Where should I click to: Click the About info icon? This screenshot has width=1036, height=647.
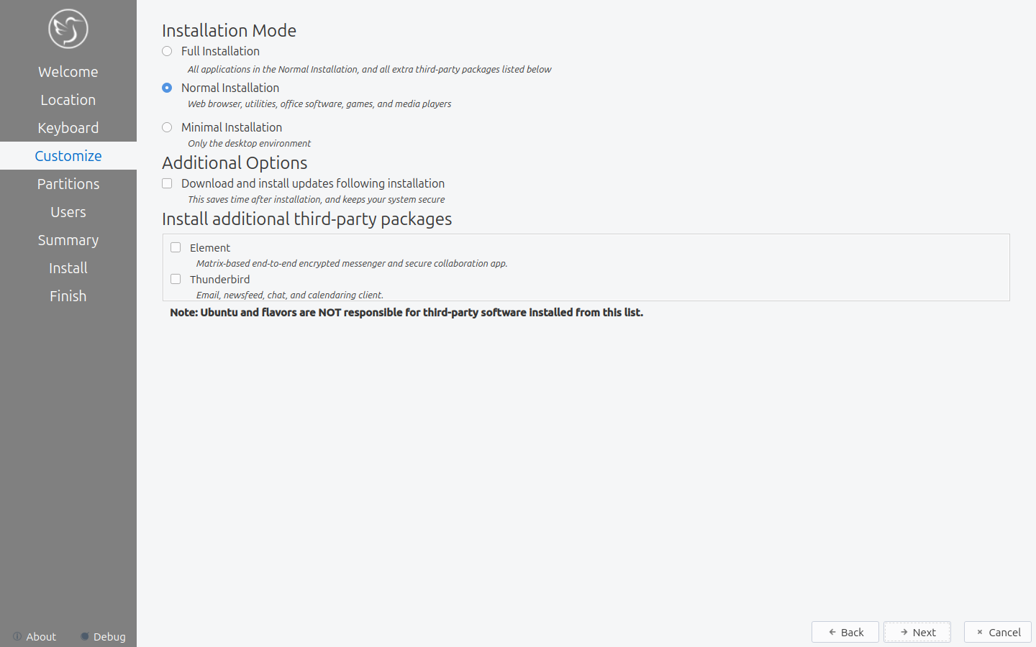pos(17,636)
